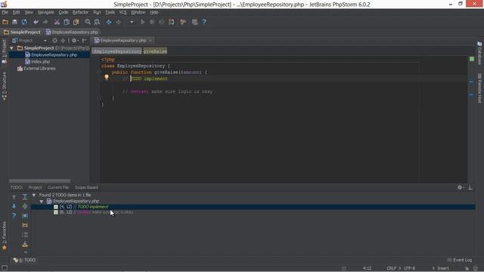The width and height of the screenshot is (484, 272).
Task: Click the EmployeeRepository breadcrumb
Action: (116, 51)
